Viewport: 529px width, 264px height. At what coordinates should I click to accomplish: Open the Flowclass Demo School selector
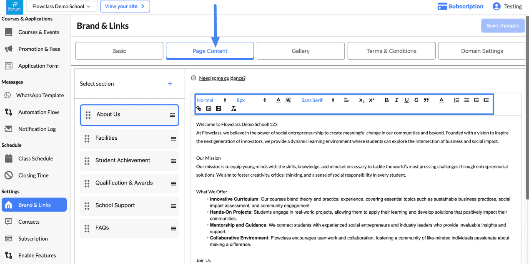tap(62, 6)
